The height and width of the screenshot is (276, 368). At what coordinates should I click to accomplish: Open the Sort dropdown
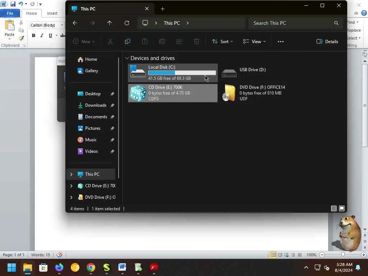pyautogui.click(x=222, y=42)
